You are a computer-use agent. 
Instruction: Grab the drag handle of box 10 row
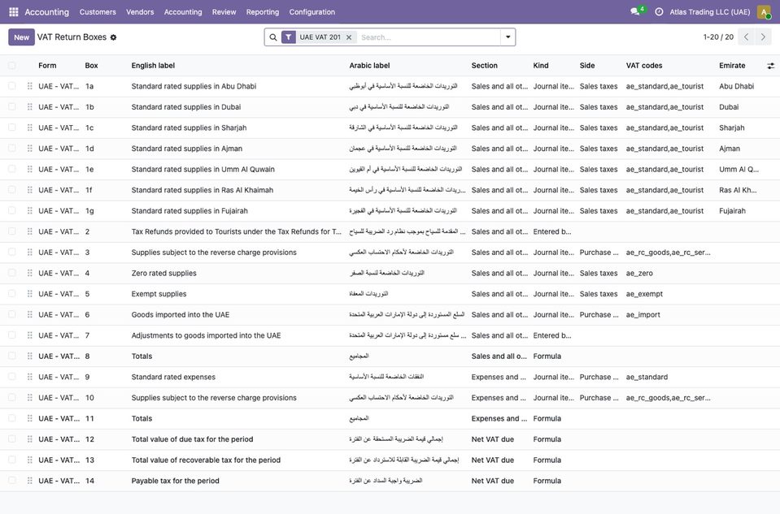click(x=30, y=398)
